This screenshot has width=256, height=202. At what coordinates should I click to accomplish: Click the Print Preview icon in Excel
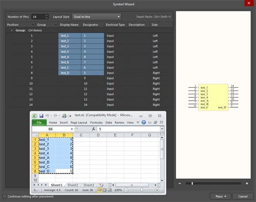tap(64, 116)
